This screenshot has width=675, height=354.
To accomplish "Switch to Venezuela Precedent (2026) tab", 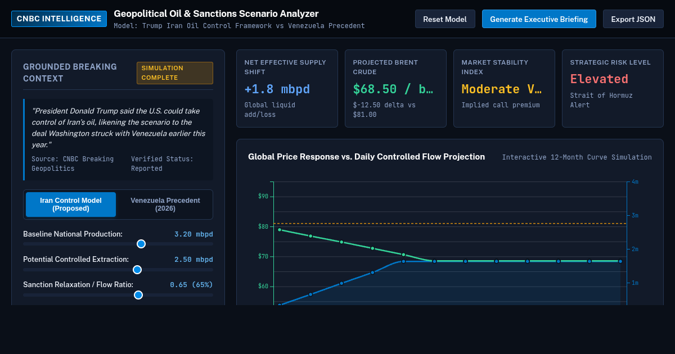I will pos(165,205).
